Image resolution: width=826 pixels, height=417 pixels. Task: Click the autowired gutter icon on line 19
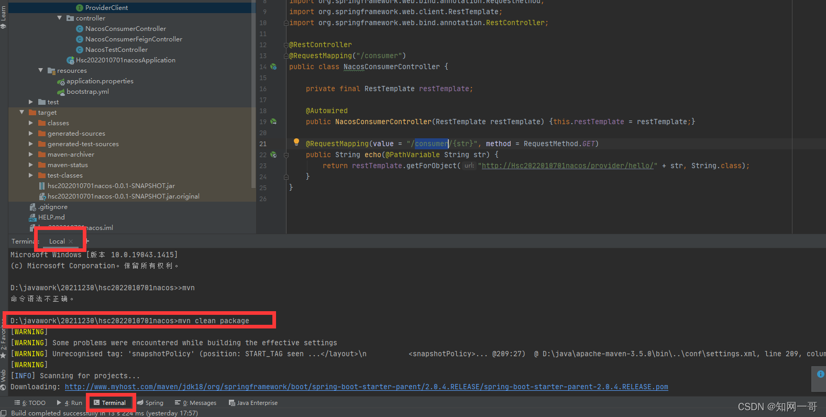click(x=273, y=122)
